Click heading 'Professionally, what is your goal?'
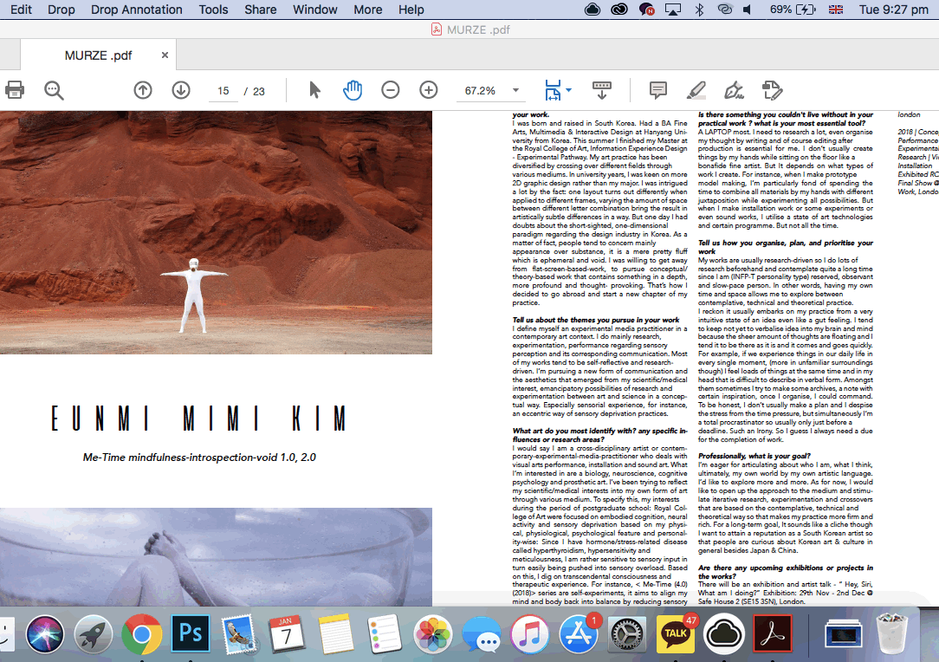 754,456
